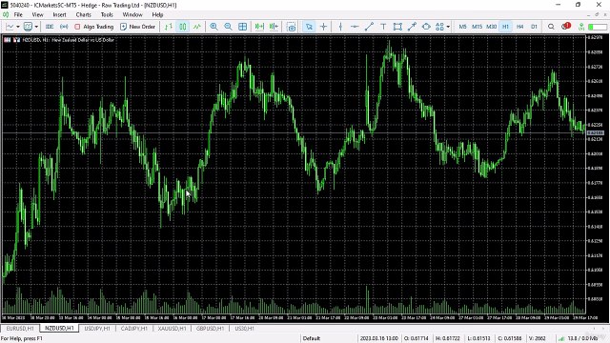Switch chart to bar chart mode
Viewport: 610px width, 343px height.
(x=169, y=27)
